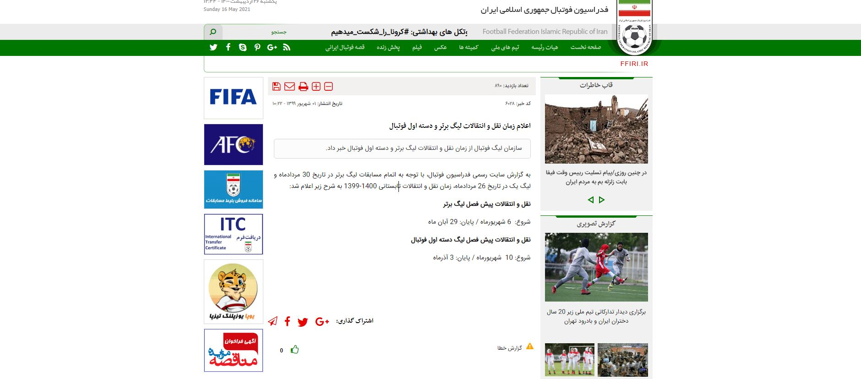Click the error report warning icon
This screenshot has height=379, width=861.
530,346
